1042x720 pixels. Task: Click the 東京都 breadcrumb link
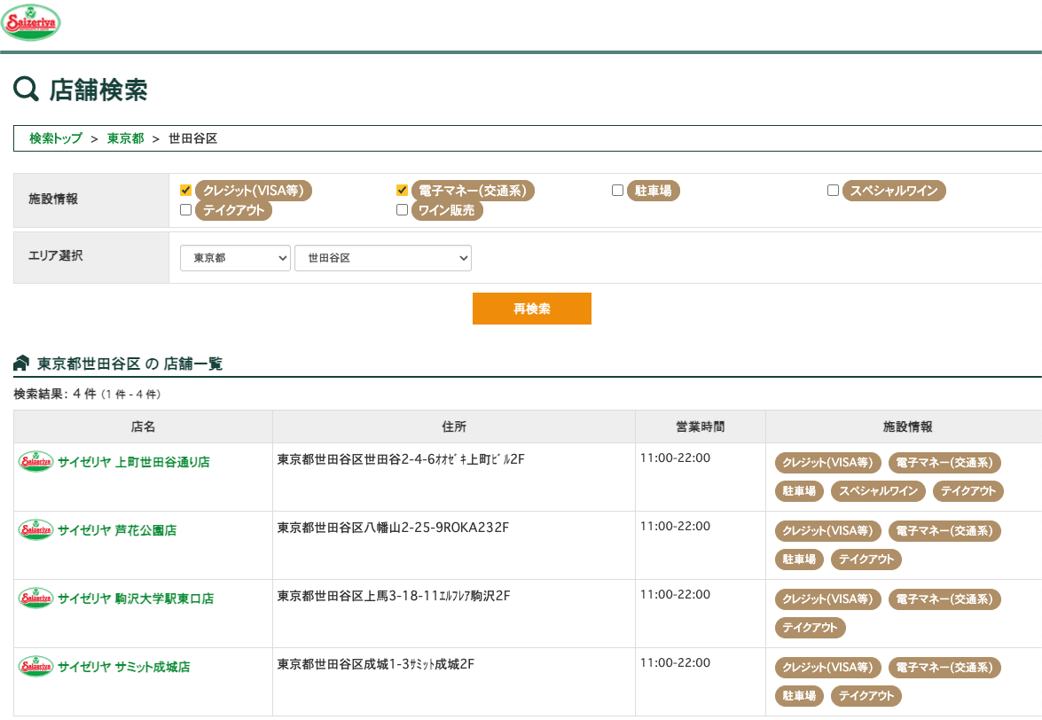[x=125, y=139]
